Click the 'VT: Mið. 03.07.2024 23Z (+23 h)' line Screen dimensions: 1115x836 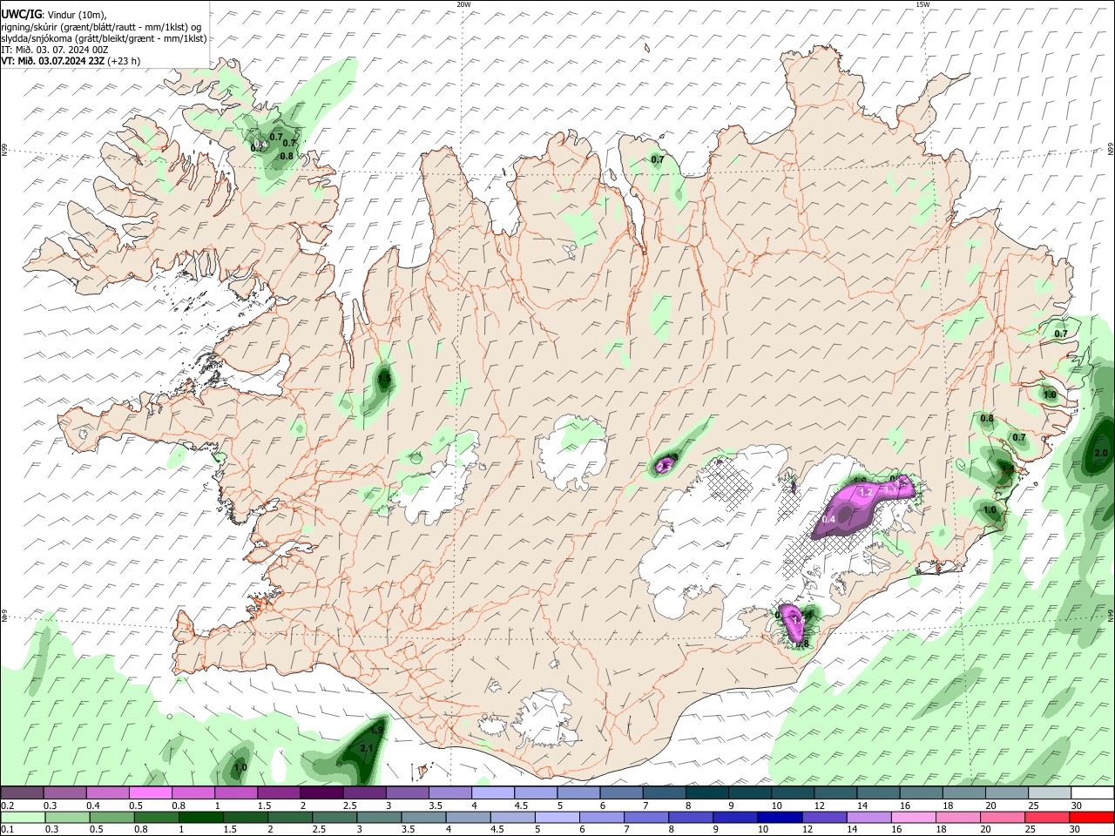click(71, 61)
